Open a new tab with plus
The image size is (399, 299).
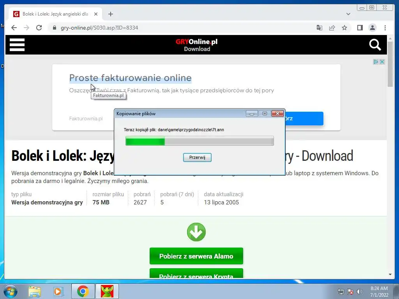(110, 14)
